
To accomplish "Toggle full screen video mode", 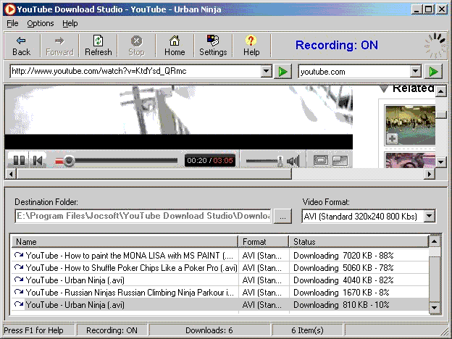I will click(x=321, y=161).
